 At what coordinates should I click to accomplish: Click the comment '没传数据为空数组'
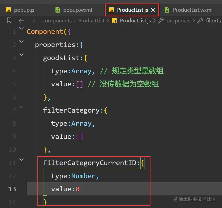[x=129, y=84]
